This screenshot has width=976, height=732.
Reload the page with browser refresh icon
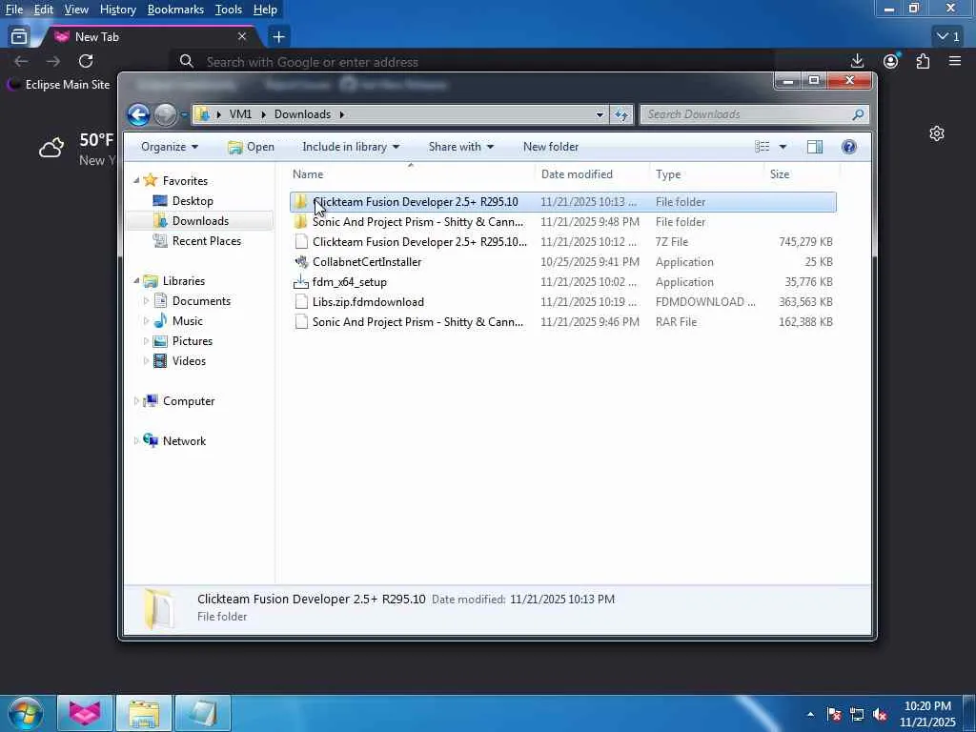pyautogui.click(x=86, y=61)
